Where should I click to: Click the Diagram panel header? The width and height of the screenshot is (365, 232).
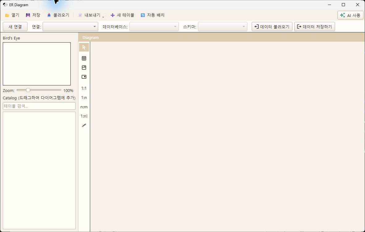221,37
